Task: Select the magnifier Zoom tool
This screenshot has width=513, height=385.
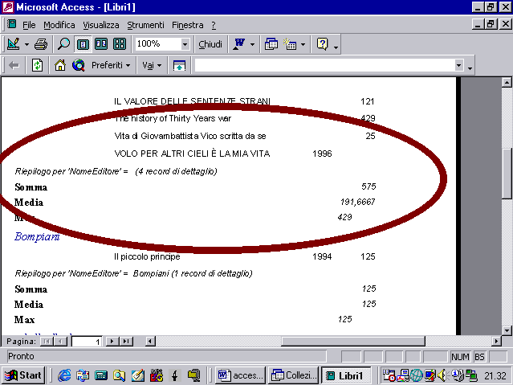Action: click(63, 44)
